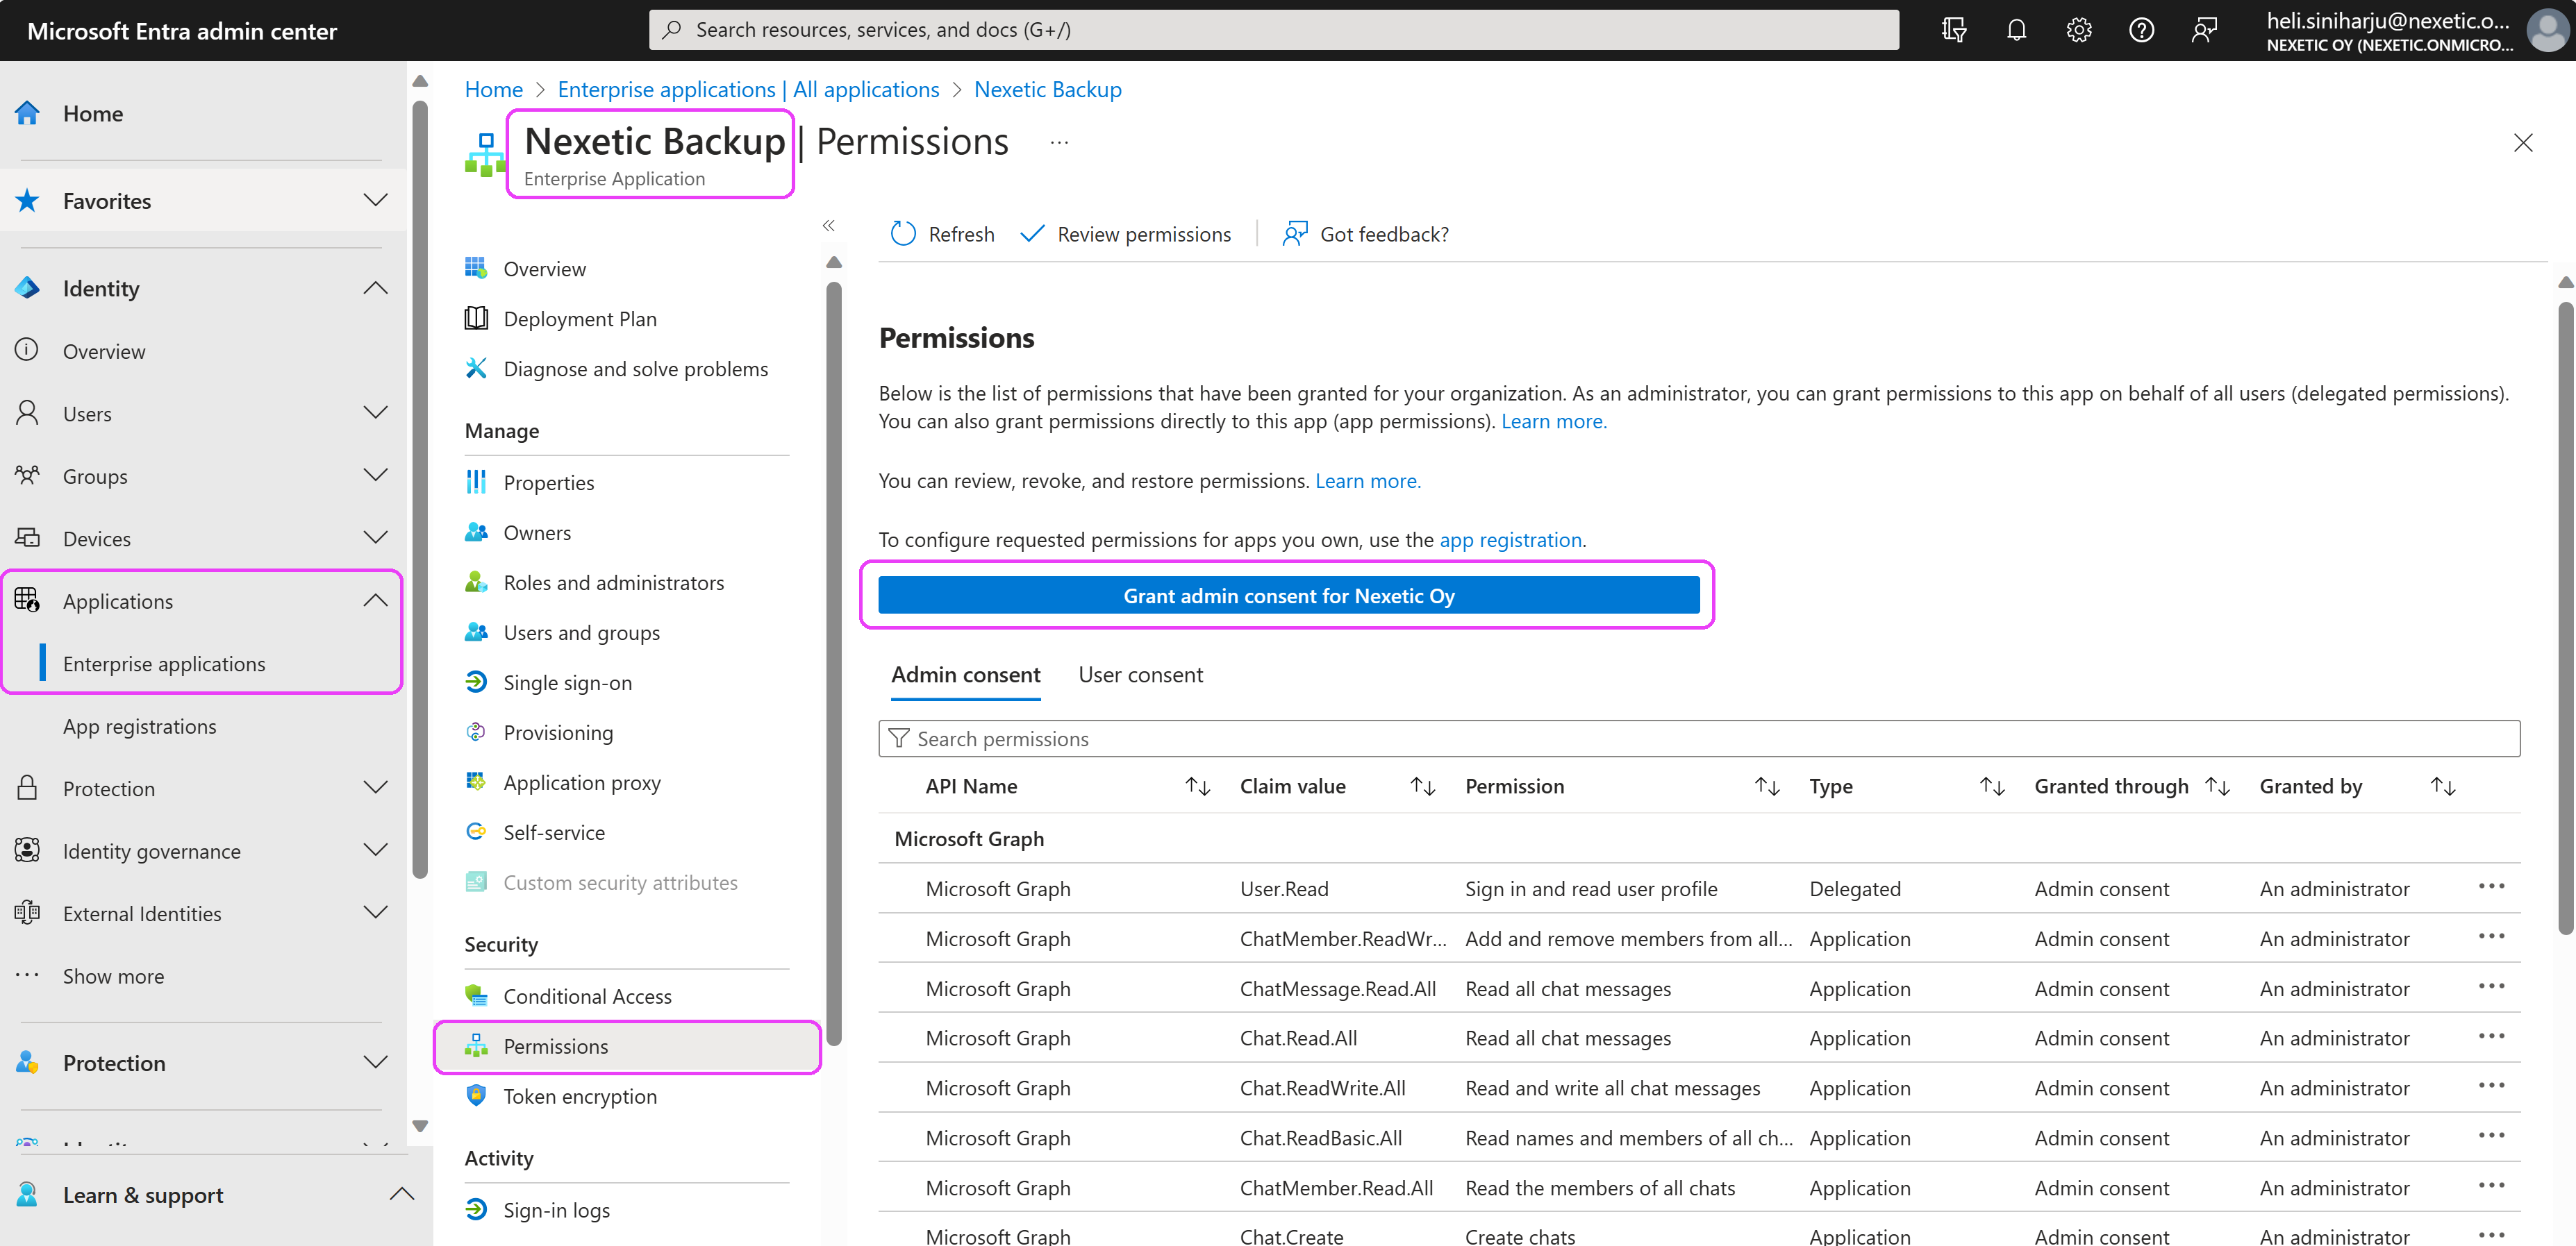This screenshot has width=2576, height=1246.
Task: Grant admin consent for Nexetic Oy
Action: tap(1287, 594)
